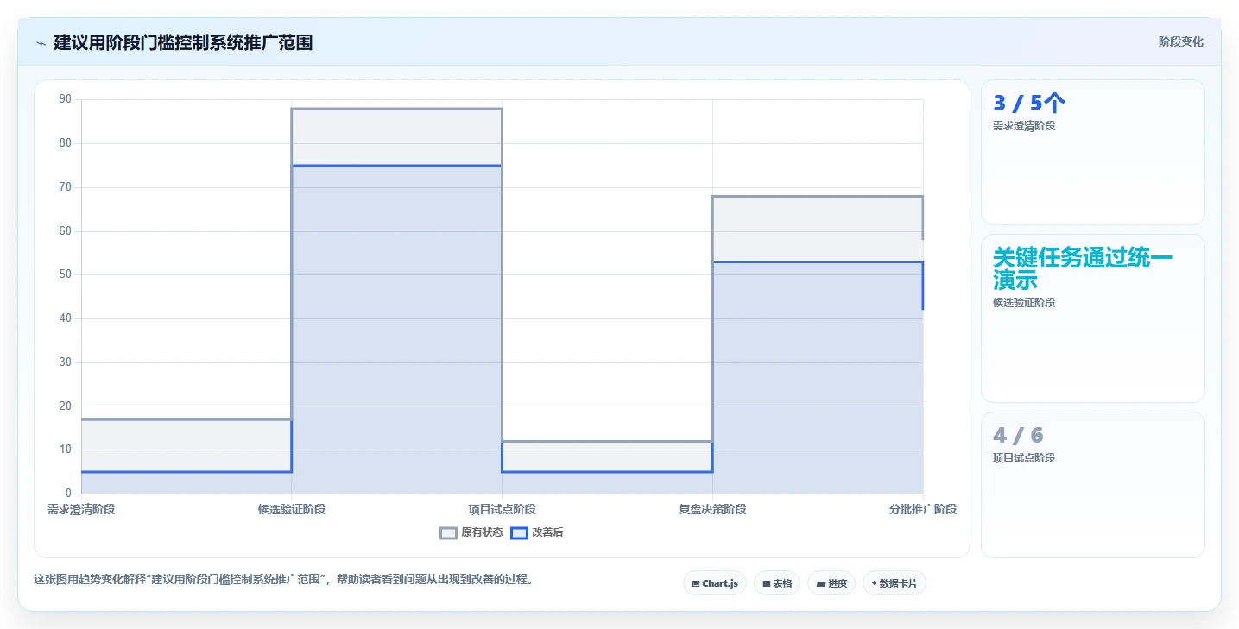1239x629 pixels.
Task: Click the 候选验证阶段 axis label
Action: tap(292, 509)
